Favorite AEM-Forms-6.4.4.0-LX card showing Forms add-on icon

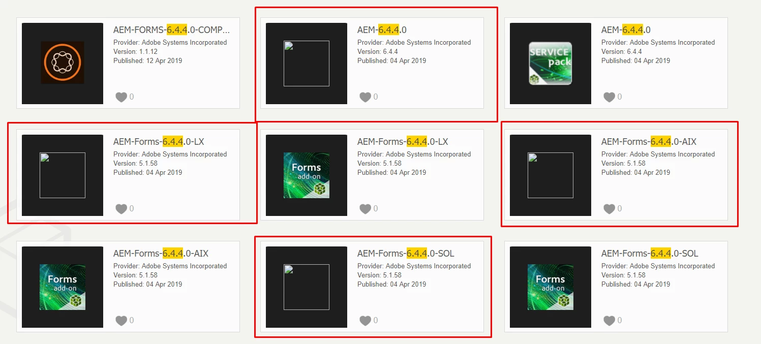365,209
